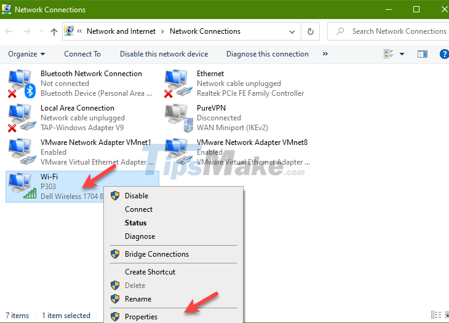Open Help with the blue question mark
Viewport: 449px width, 323px height.
point(444,54)
